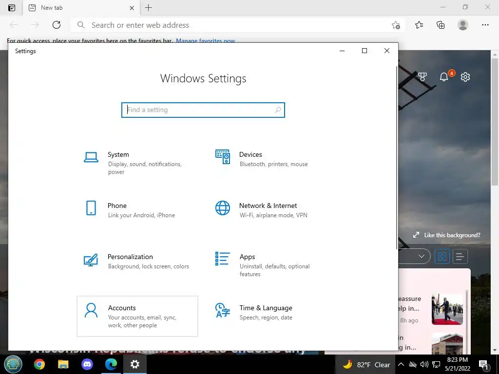Open Time & Language title
Screen dimensions: 499x374
click(x=266, y=308)
